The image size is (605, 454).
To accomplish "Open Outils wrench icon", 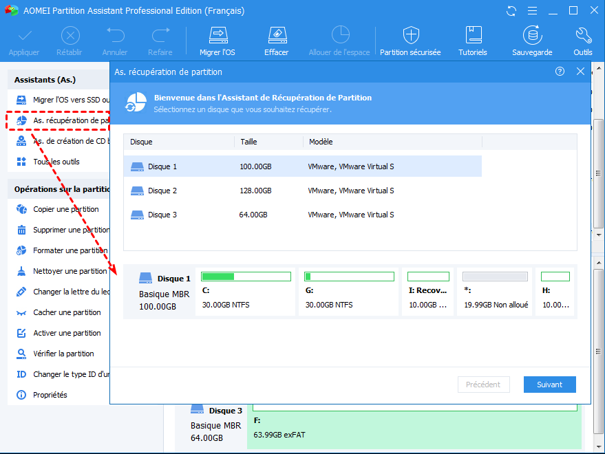I will tap(583, 35).
